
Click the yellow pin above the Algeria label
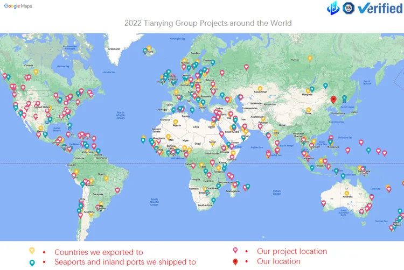[176, 122]
